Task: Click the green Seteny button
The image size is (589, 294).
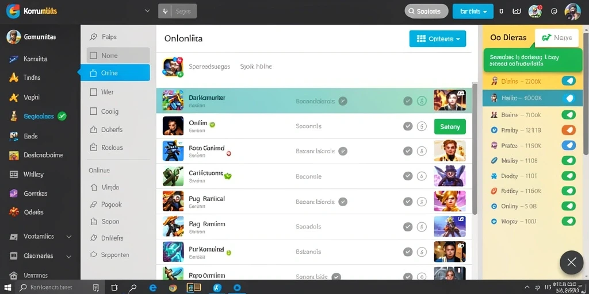Action: pyautogui.click(x=450, y=126)
